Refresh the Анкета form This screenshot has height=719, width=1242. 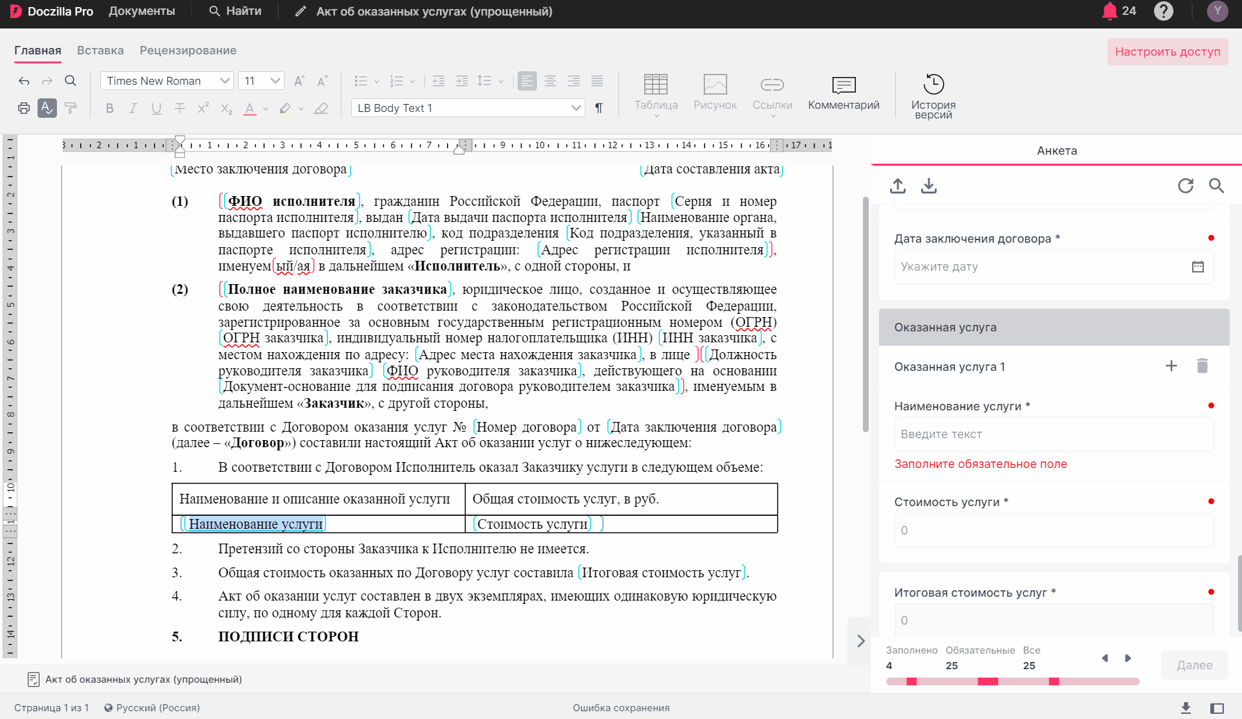pos(1186,186)
